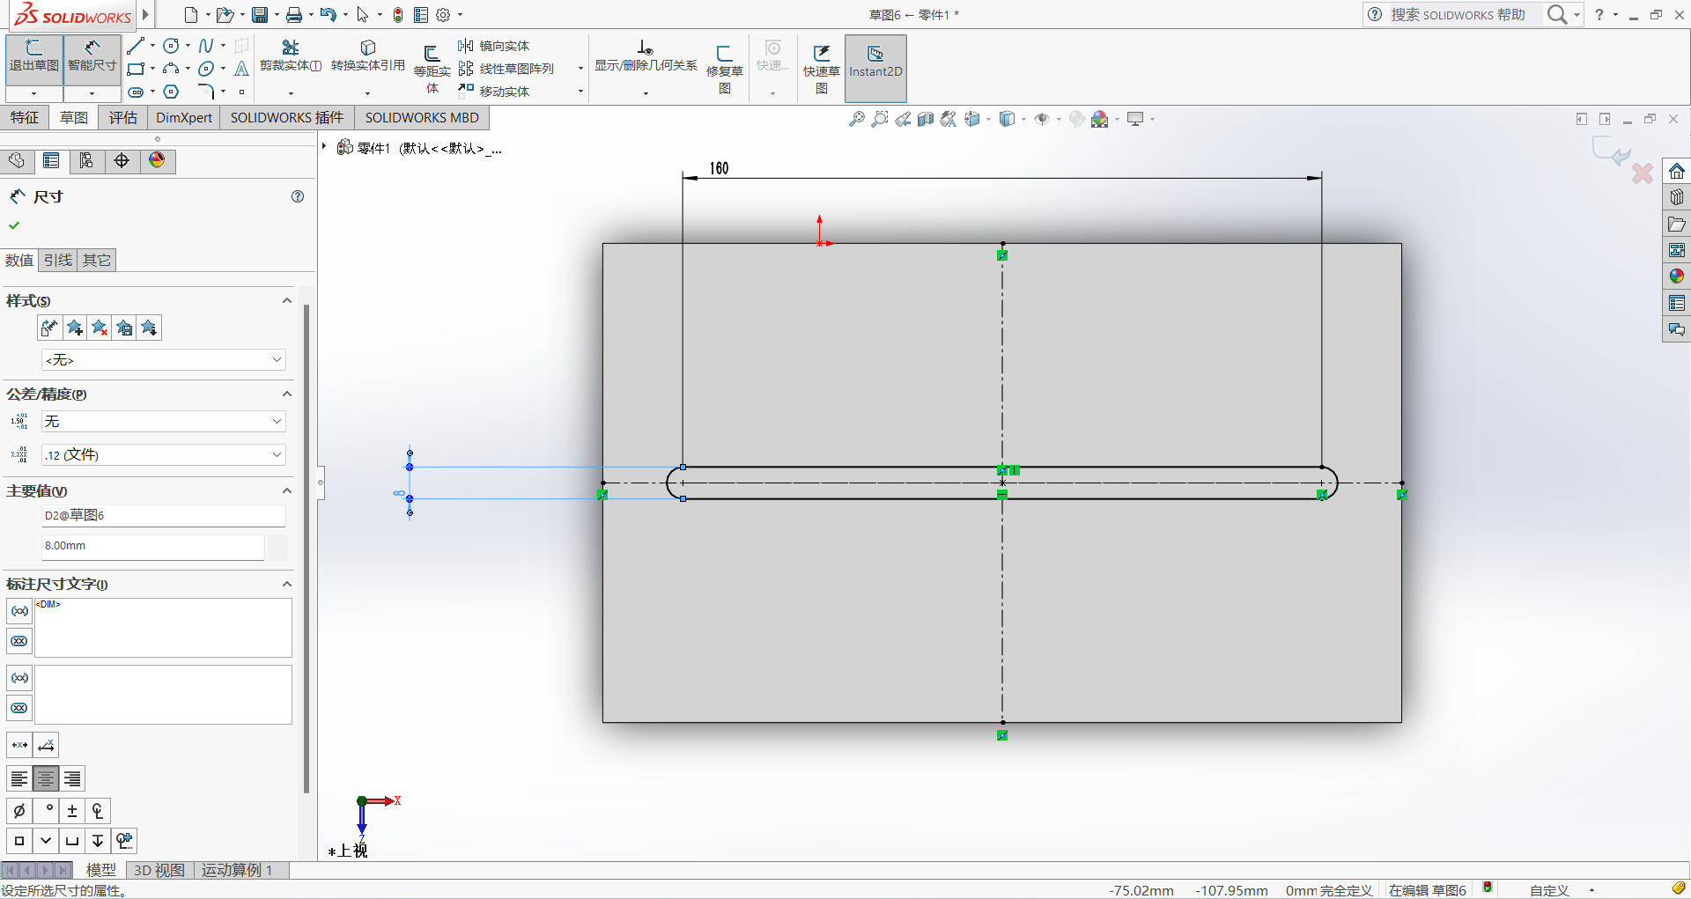1691x899 pixels.
Task: Collapse the 标注尺寸文字 section
Action: pyautogui.click(x=286, y=584)
